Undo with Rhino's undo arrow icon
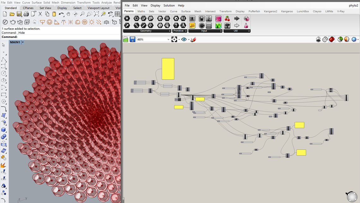This screenshot has width=360, height=203. 61,14
